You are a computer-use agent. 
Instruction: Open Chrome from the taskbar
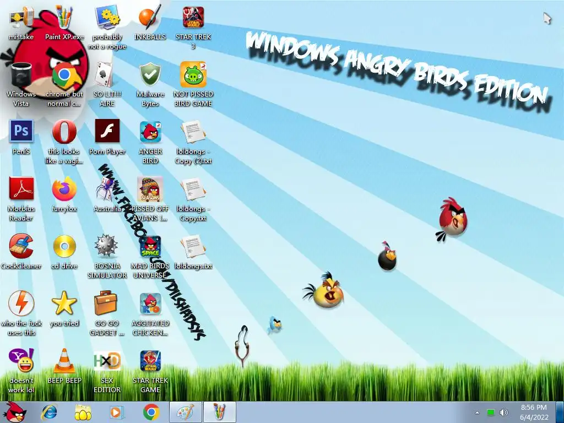point(151,412)
